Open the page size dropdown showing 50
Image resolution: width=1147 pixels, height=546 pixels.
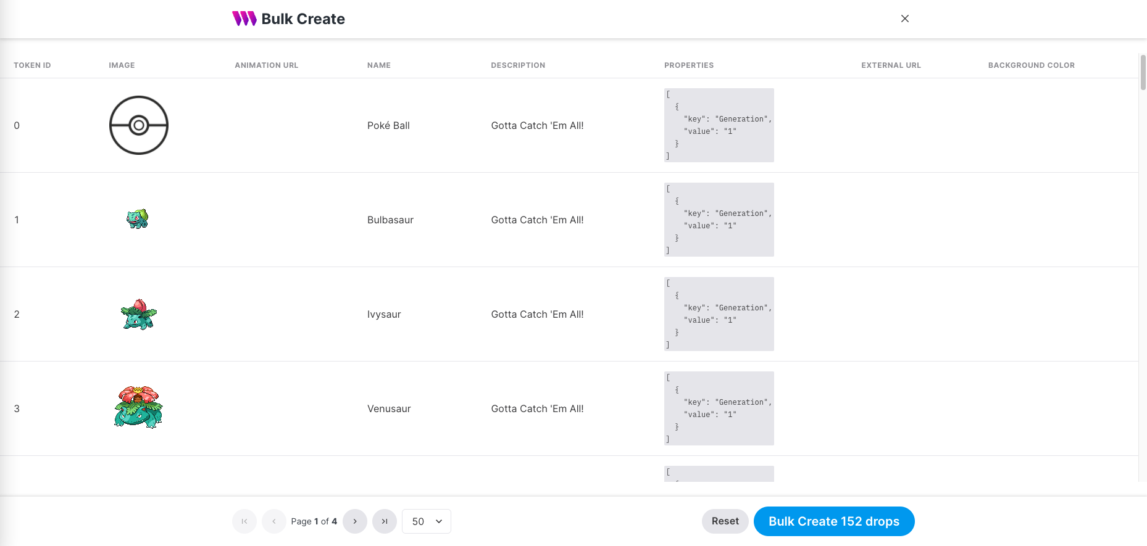point(427,521)
